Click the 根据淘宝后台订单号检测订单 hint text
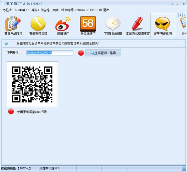The image size is (187, 172). click(x=58, y=44)
